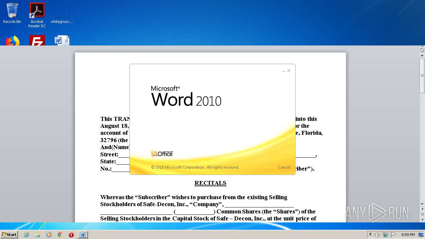Click the '32796 (the' text in document
The image size is (425, 239).
114,140
